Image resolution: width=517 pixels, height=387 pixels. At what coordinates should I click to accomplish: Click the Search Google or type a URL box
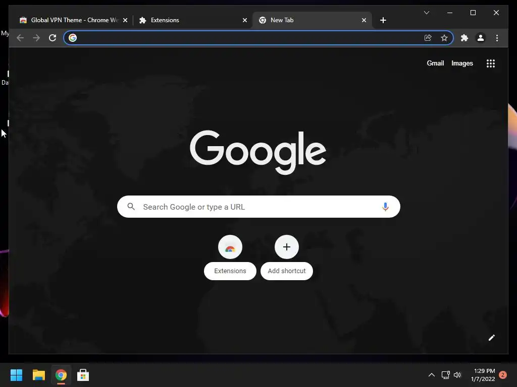point(258,207)
